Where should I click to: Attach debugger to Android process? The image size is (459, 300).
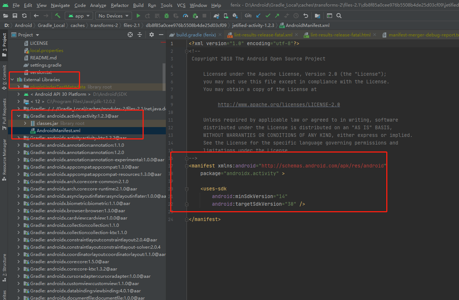pyautogui.click(x=195, y=16)
